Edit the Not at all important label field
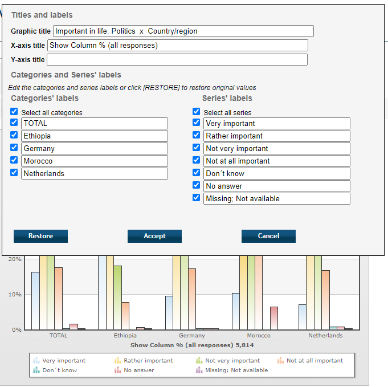388x387 pixels. point(277,161)
